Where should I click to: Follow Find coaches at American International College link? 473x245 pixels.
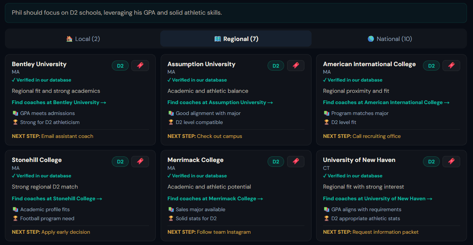(x=386, y=102)
